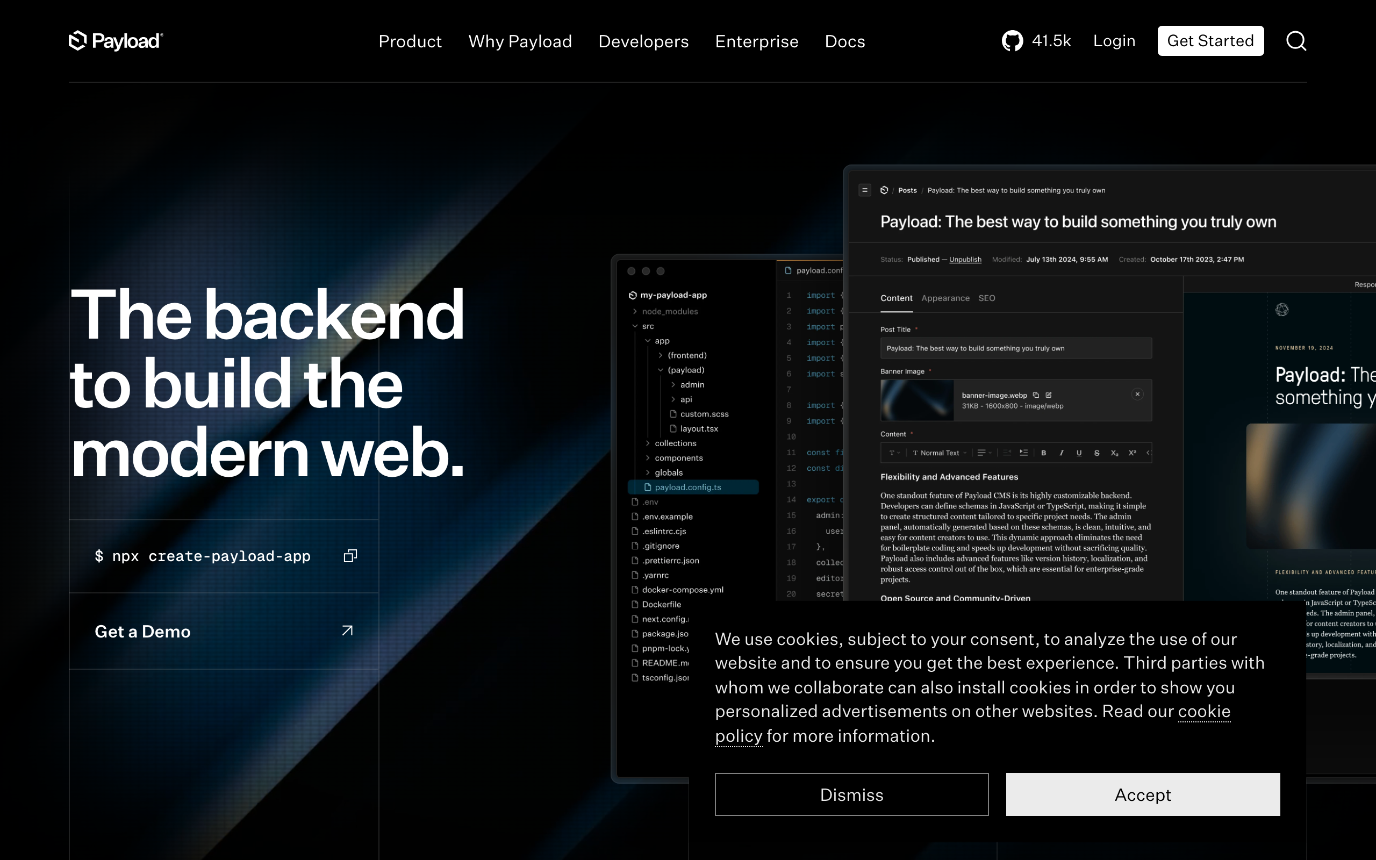Switch to the Appearance tab
Viewport: 1376px width, 860px height.
pos(945,298)
